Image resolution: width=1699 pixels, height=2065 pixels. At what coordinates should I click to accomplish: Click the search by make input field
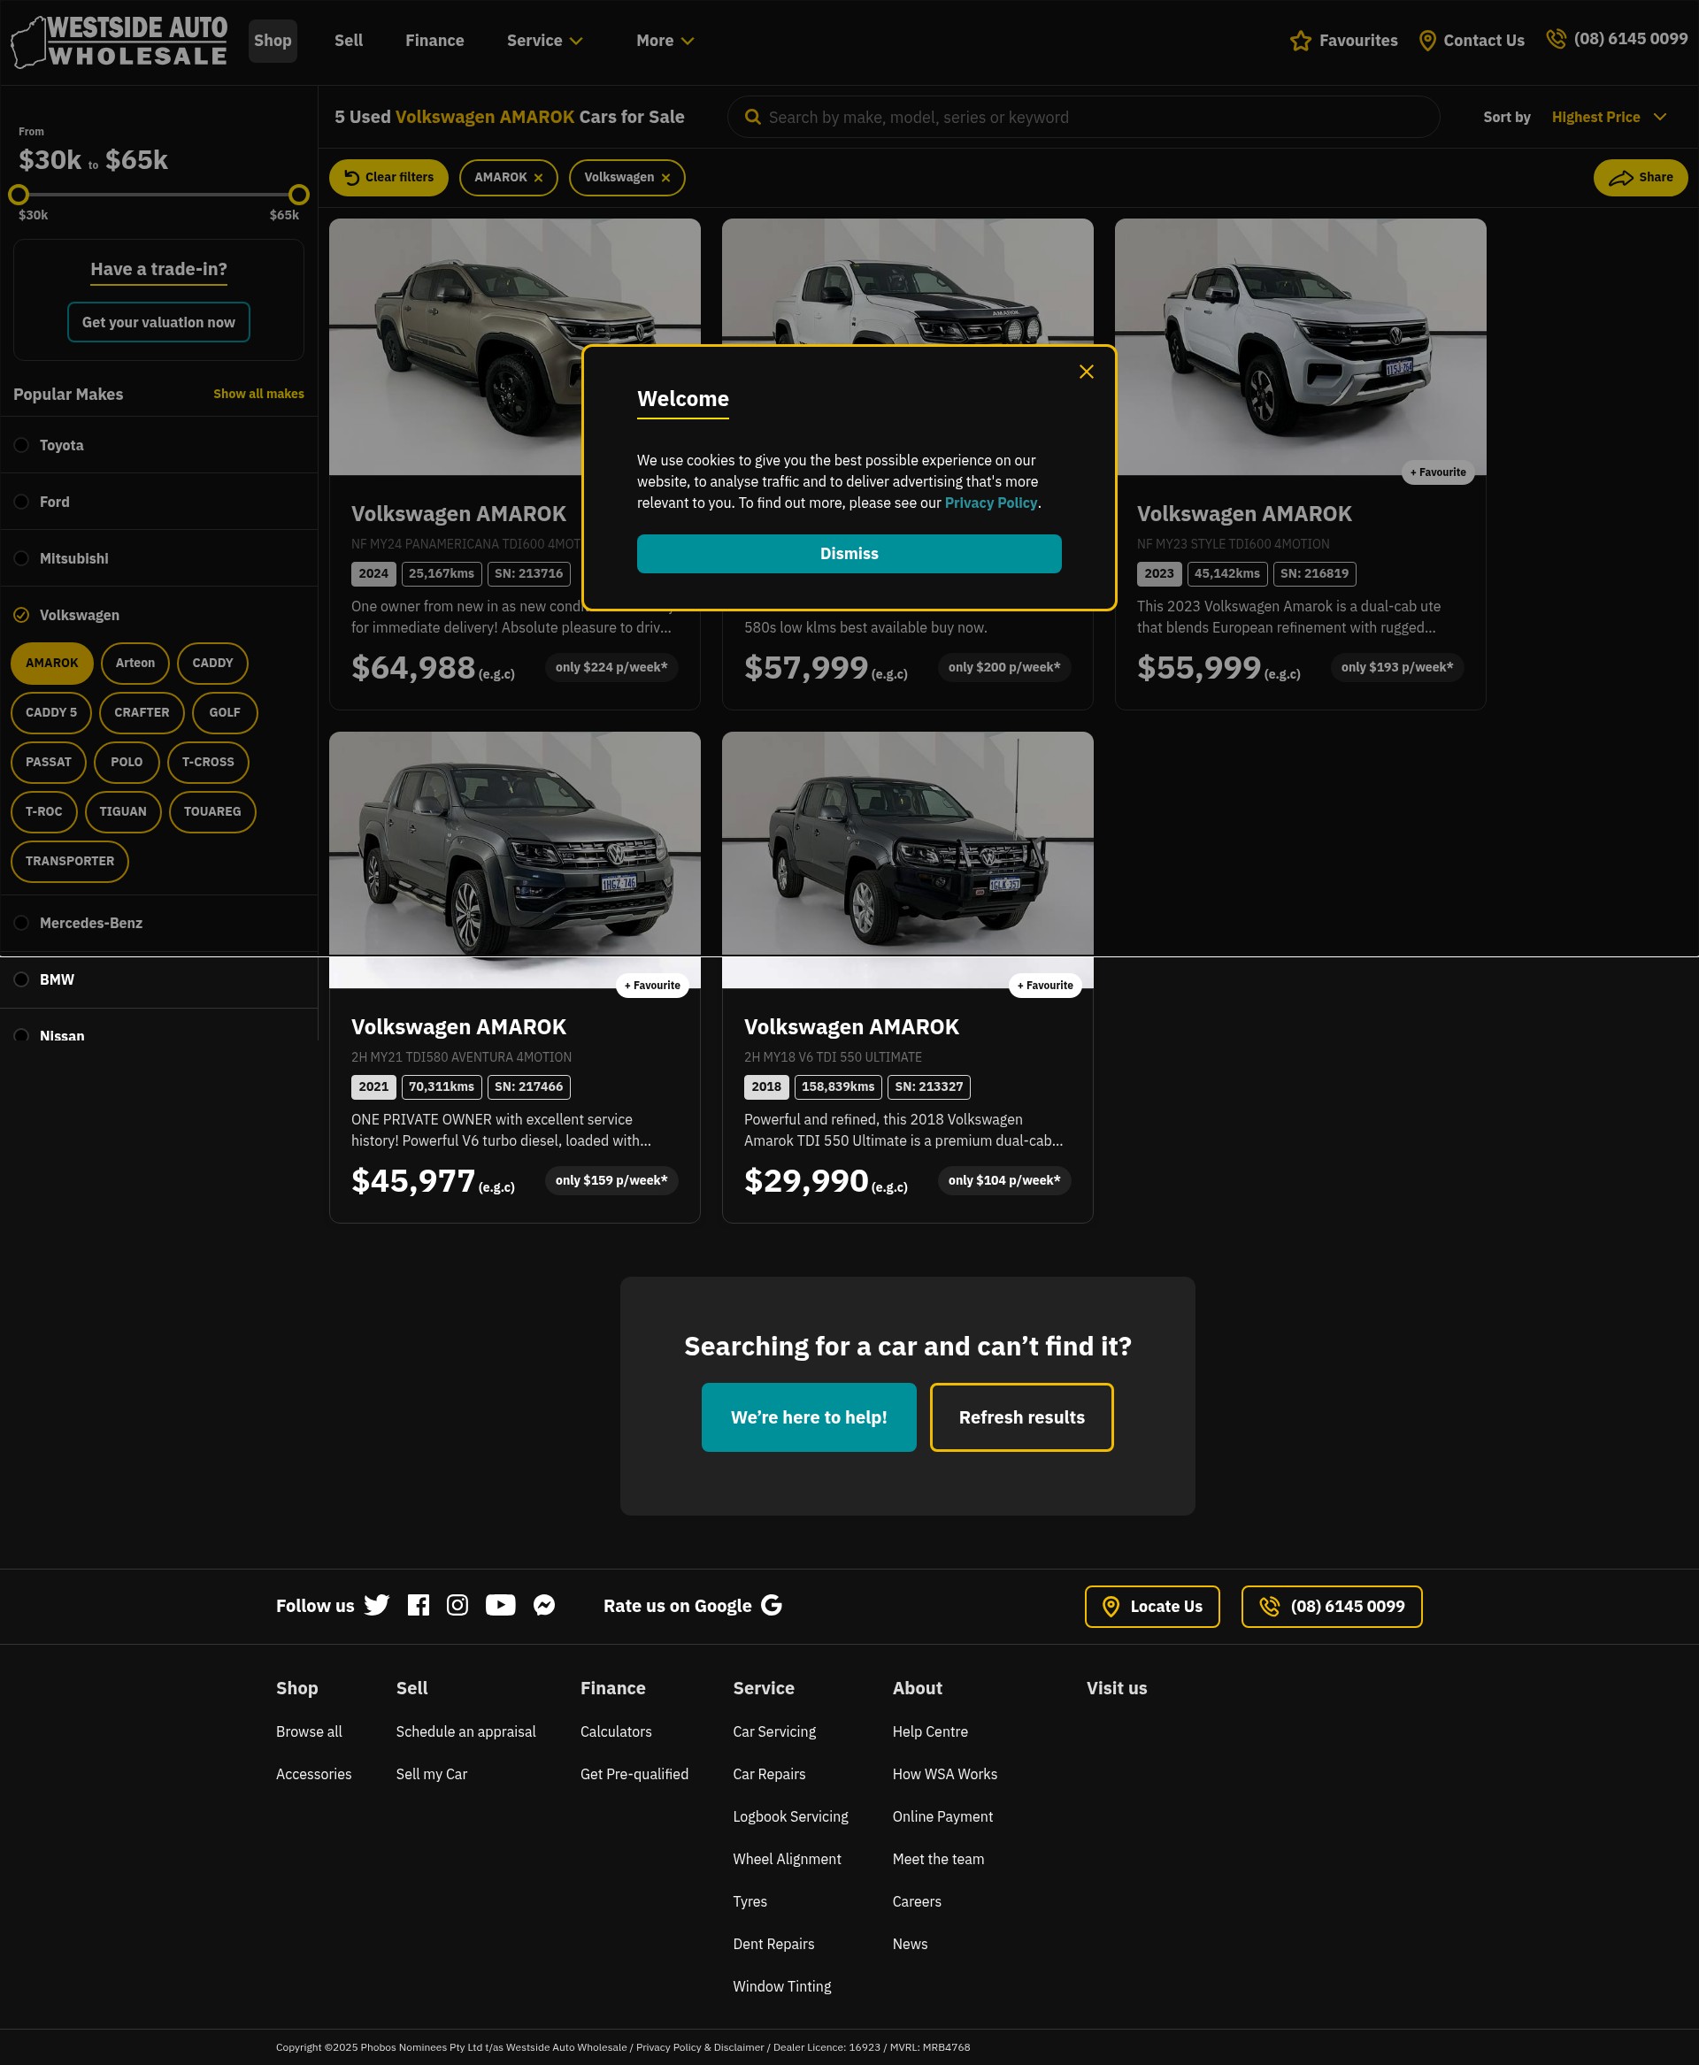pos(1083,118)
